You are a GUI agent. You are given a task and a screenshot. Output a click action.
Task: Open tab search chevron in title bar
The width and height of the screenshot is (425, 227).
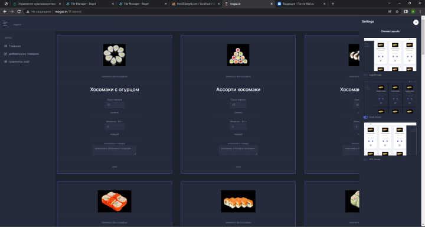[x=389, y=4]
